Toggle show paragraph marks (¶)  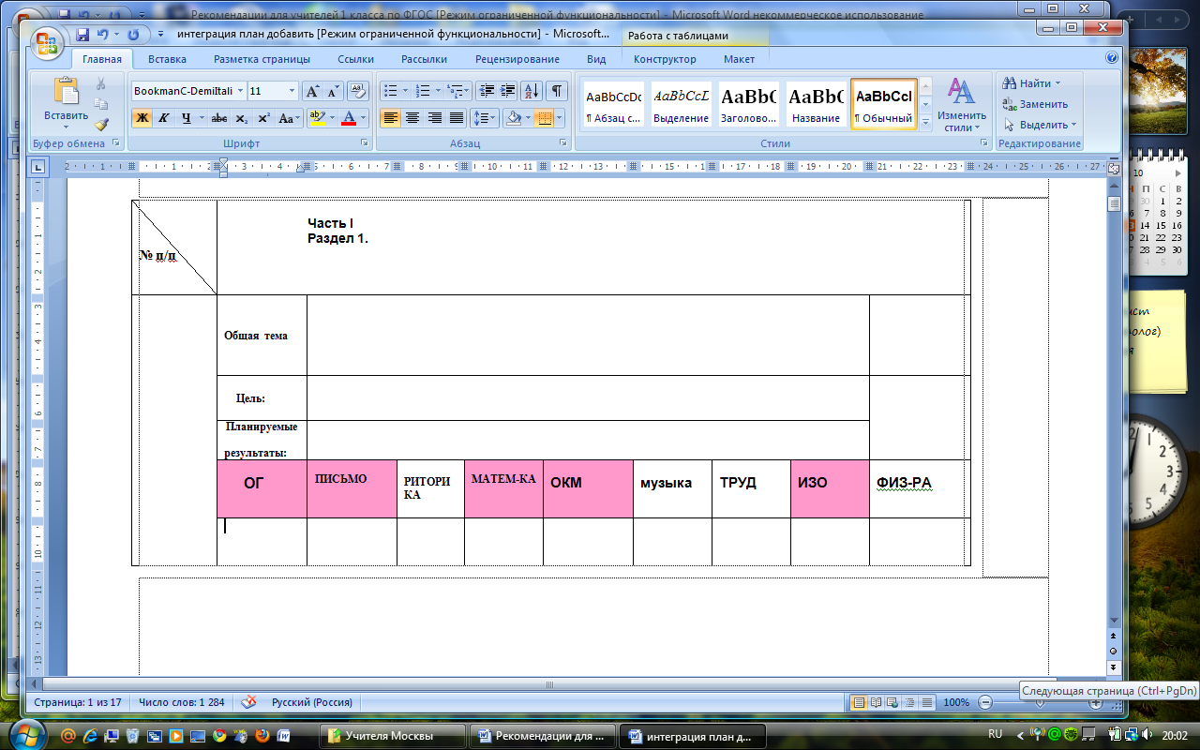(x=557, y=91)
